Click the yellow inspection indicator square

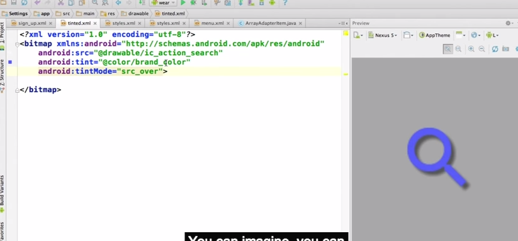(346, 33)
